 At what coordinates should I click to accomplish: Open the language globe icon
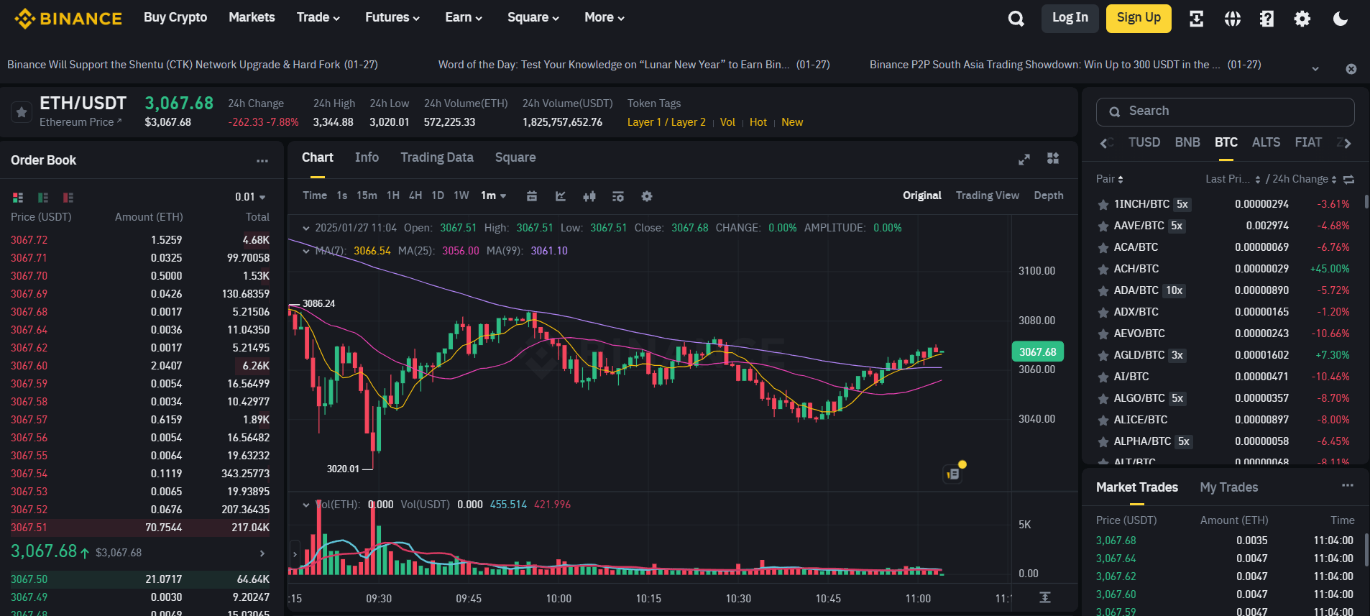pyautogui.click(x=1232, y=19)
